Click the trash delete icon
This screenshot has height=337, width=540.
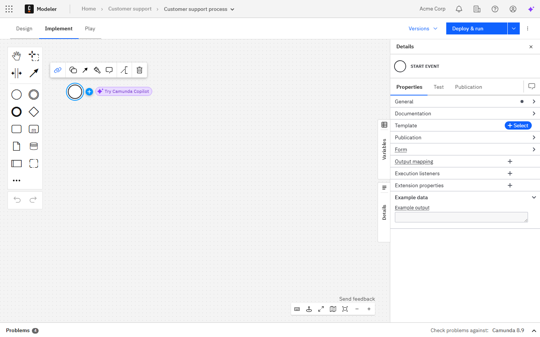click(139, 70)
